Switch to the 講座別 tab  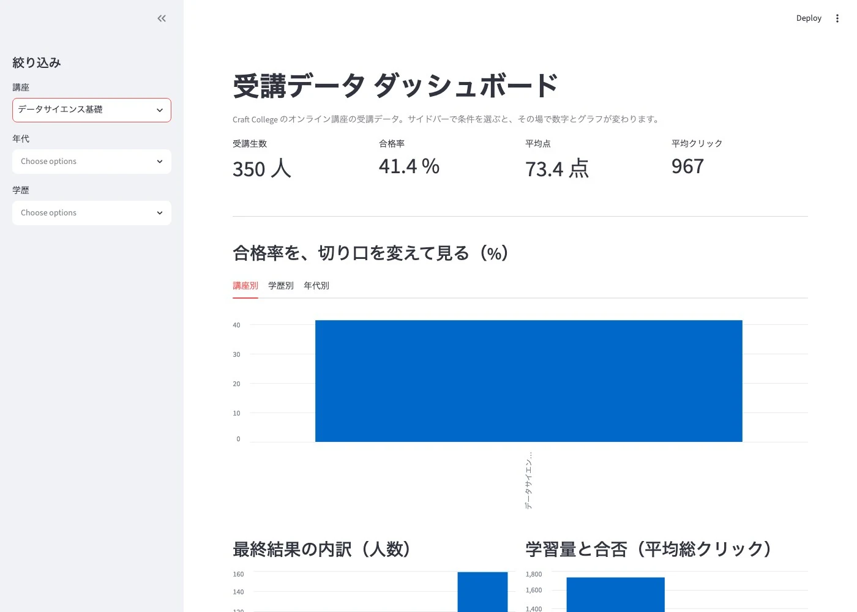(245, 286)
